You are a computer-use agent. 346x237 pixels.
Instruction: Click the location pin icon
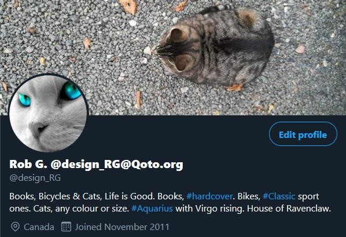pos(15,227)
